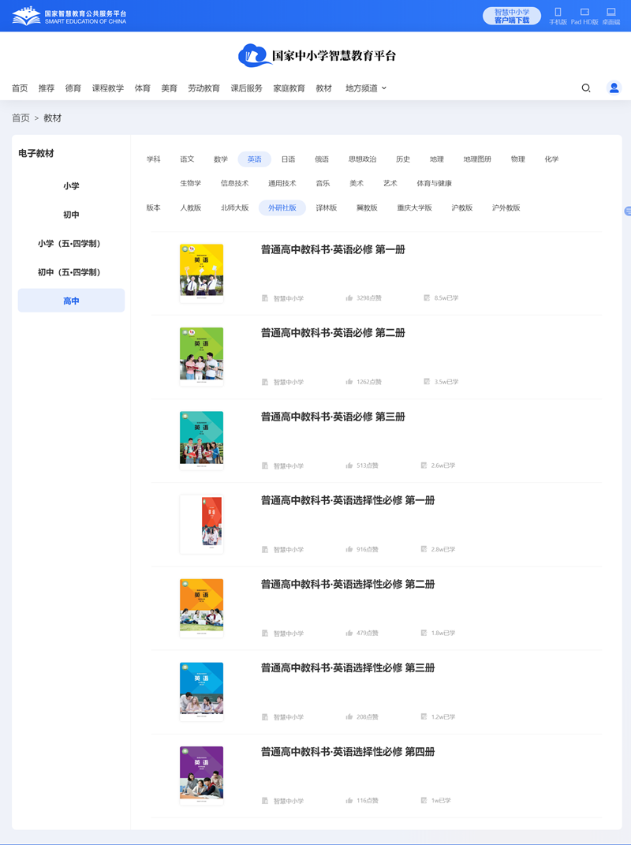Expand the 地方频道 dropdown
This screenshot has height=845, width=631.
click(364, 88)
